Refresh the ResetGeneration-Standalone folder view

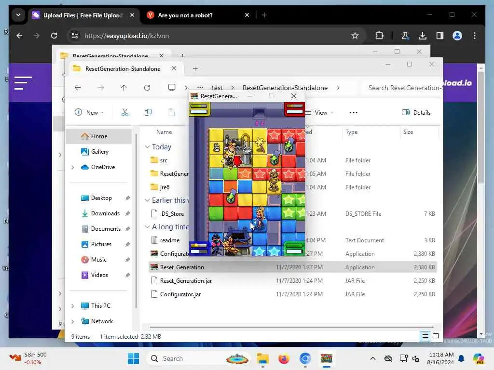[x=147, y=88]
